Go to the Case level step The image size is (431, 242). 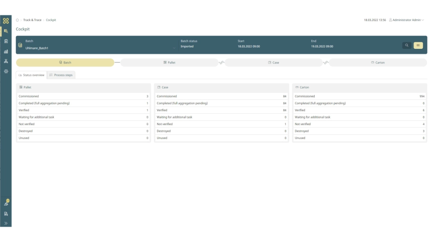pyautogui.click(x=273, y=63)
